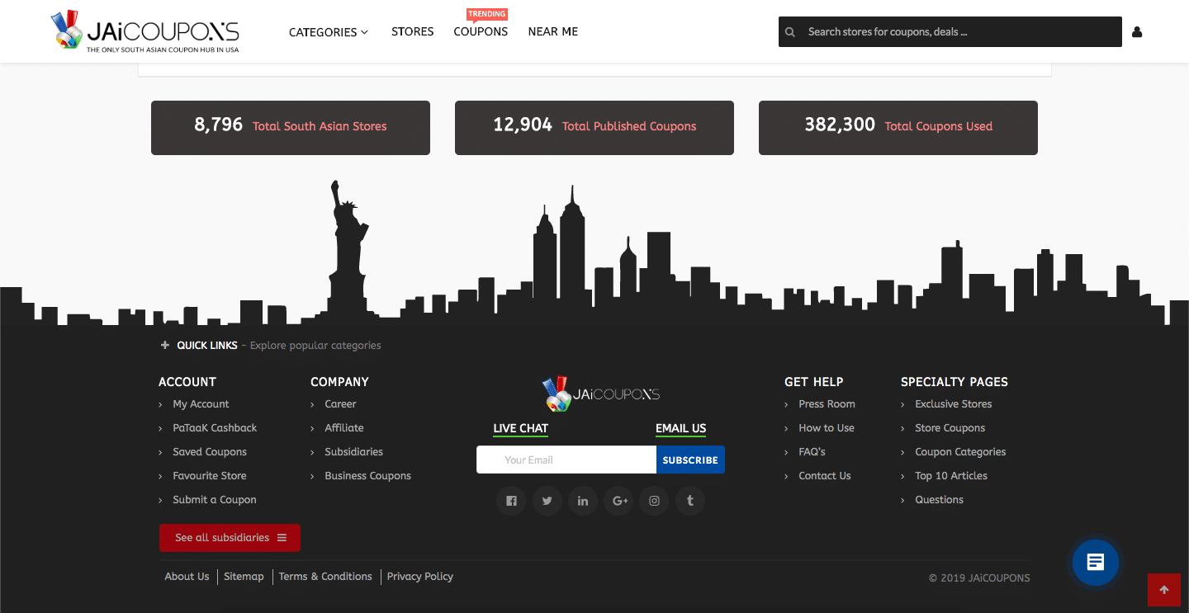This screenshot has height=613, width=1189.
Task: Open the My Account link
Action: pos(201,404)
